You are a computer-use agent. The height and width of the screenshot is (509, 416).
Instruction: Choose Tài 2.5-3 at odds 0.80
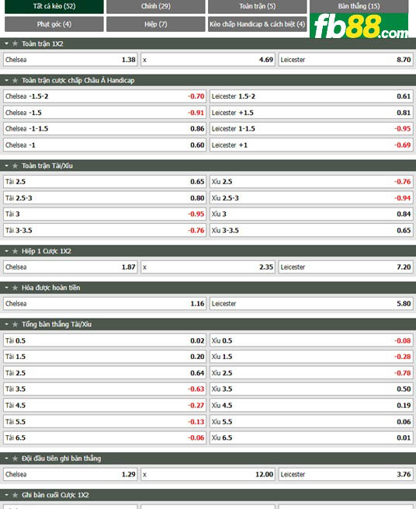click(x=105, y=198)
